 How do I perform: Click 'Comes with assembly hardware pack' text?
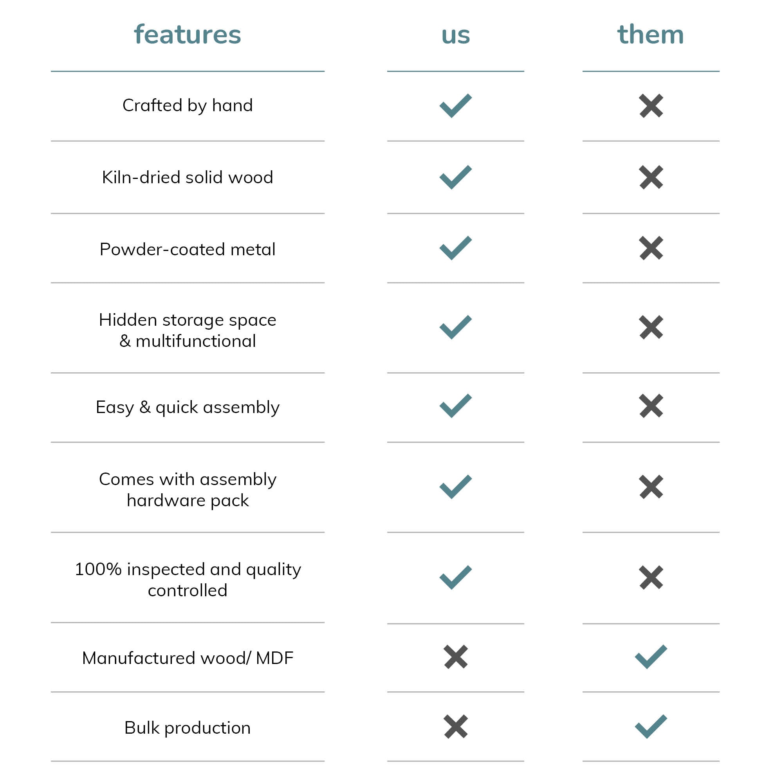point(188,490)
